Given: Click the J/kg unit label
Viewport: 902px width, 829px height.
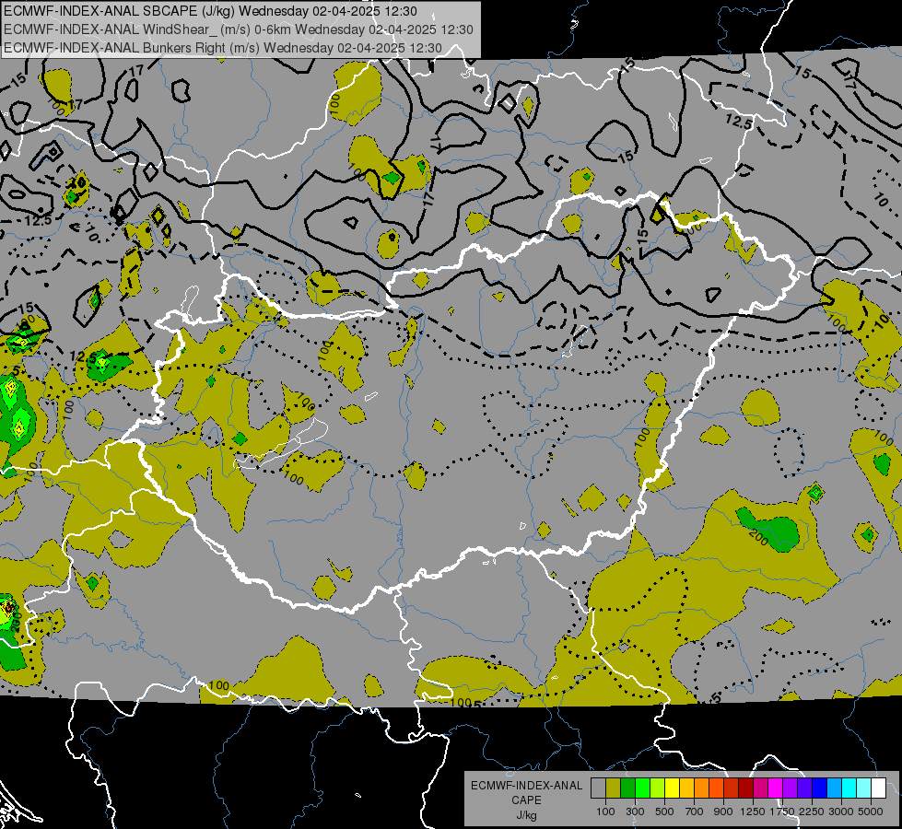Looking at the screenshot, I should click(526, 815).
